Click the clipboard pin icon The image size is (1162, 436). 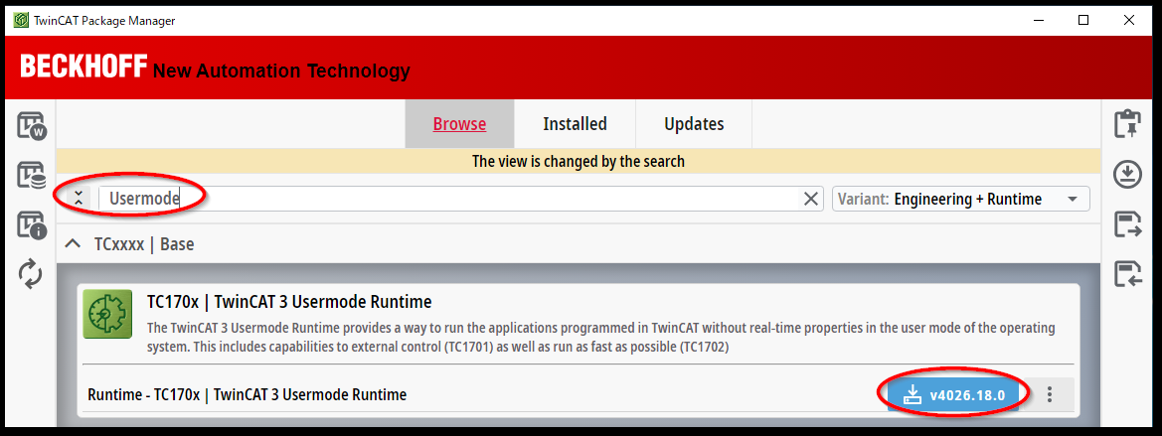pos(1127,125)
